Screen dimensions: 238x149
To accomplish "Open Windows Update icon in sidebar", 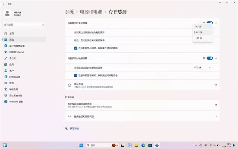I will (6, 102).
